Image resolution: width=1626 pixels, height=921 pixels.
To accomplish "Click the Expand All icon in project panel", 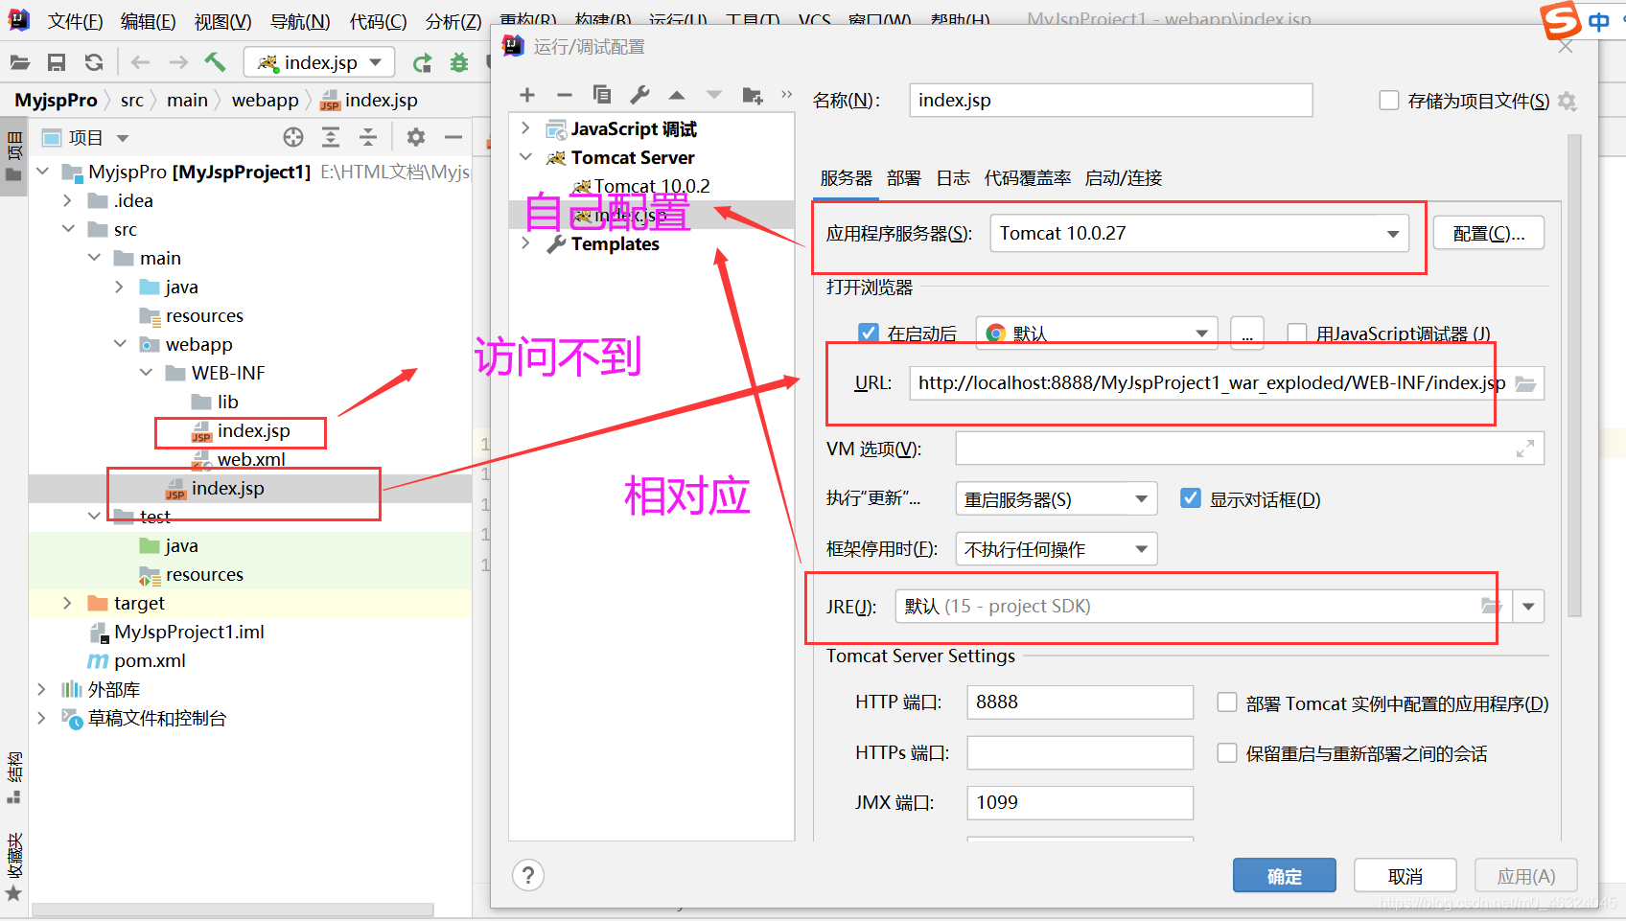I will pos(331,137).
